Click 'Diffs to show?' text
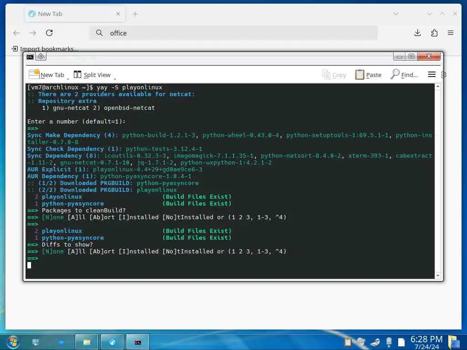 (67, 245)
